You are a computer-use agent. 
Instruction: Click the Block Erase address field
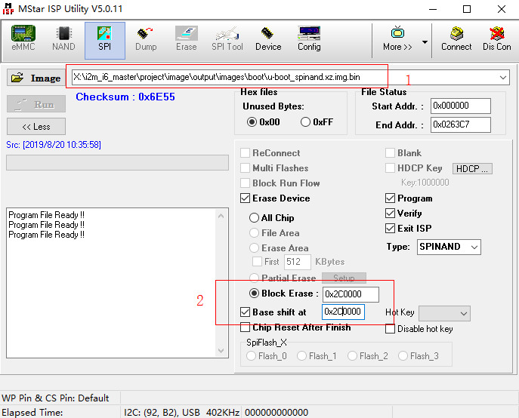(351, 294)
